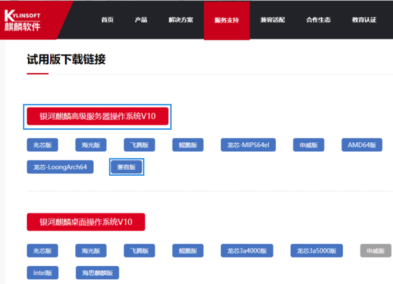The image size is (393, 284).
Task: Click the AMD64版 button
Action: 362,145
